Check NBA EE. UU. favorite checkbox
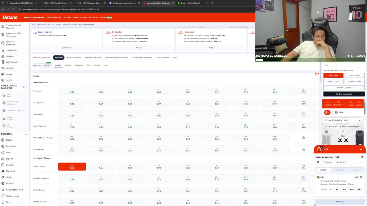This screenshot has width=367, height=206. [x=24, y=126]
